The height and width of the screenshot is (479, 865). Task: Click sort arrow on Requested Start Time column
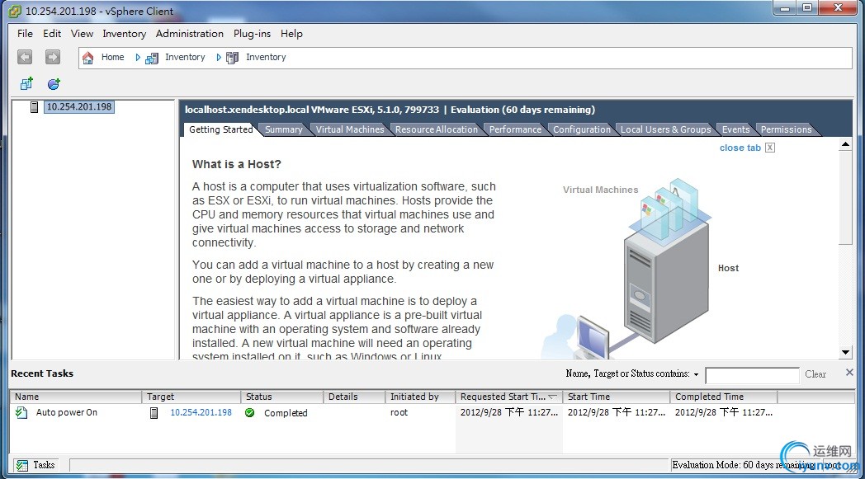click(x=552, y=397)
